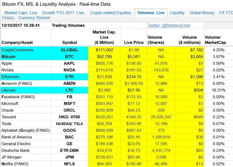
Task: Click Litecoin's 16.31% volume ratio
Action: (x=218, y=90)
